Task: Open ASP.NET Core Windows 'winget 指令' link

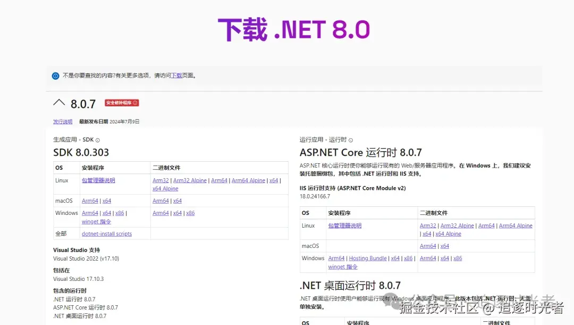Action: point(343,266)
